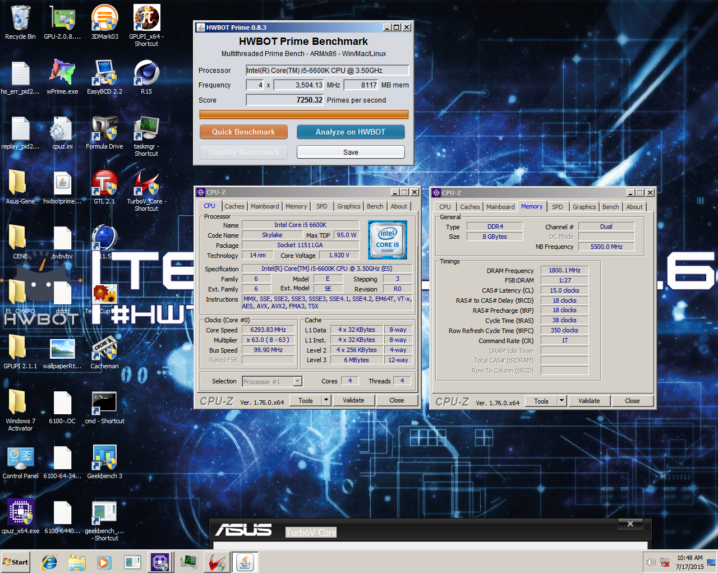Switch to Caches tab in left CPU-Z window
The height and width of the screenshot is (574, 718).
pyautogui.click(x=234, y=206)
